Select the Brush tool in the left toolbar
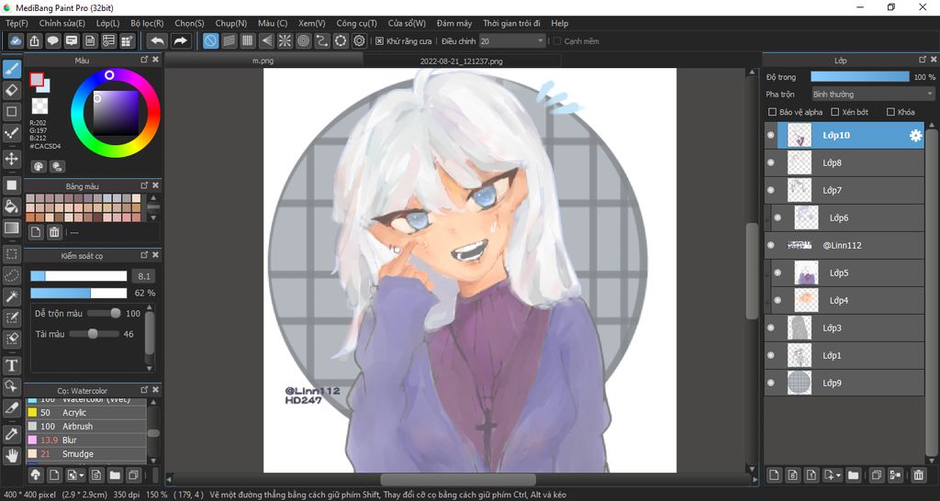The image size is (940, 501). (11, 69)
